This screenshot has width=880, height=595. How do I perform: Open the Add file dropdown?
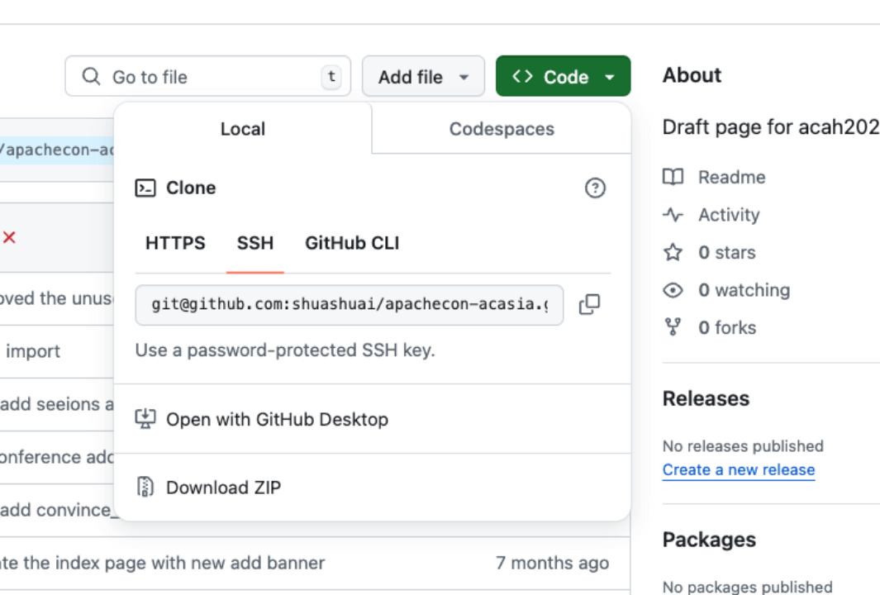423,76
